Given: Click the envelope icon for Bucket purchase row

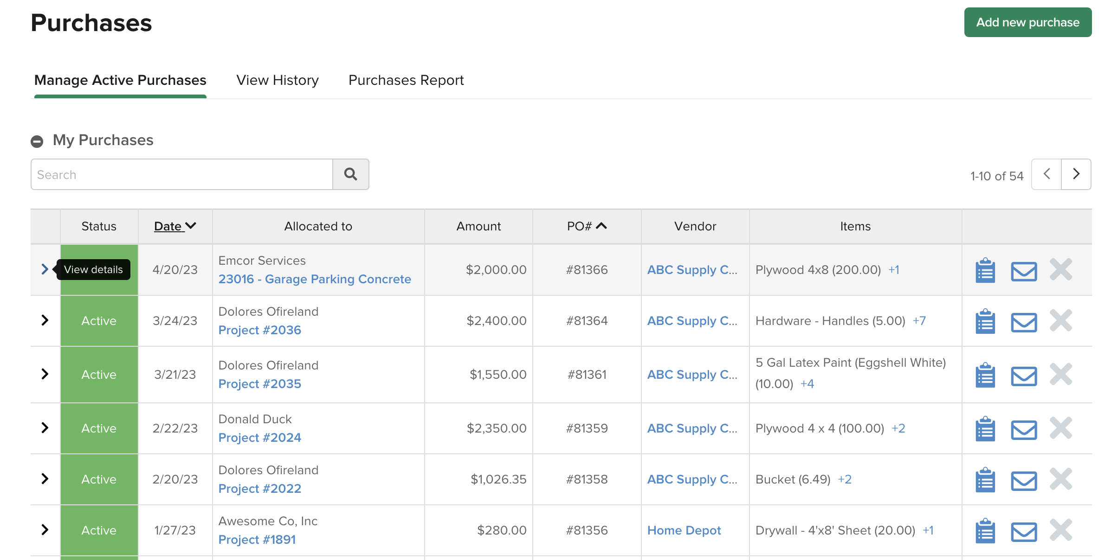Looking at the screenshot, I should (1023, 480).
